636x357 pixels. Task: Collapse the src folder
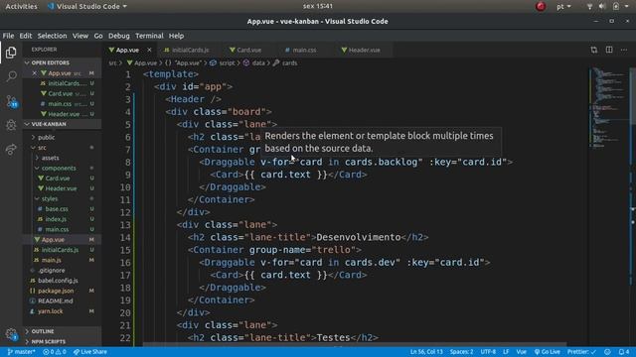(x=62, y=148)
